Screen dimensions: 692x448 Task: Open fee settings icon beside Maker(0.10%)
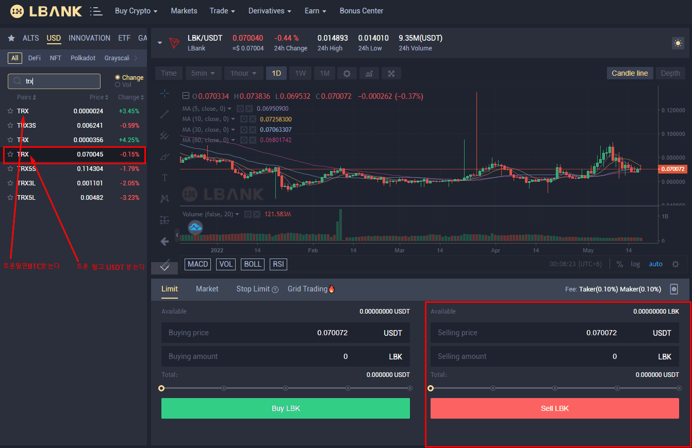click(x=673, y=289)
